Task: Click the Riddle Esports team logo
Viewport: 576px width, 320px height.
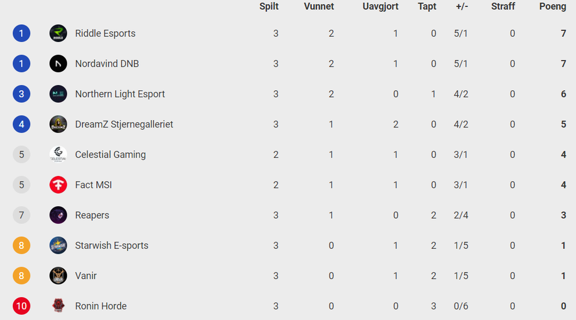Action: click(58, 33)
